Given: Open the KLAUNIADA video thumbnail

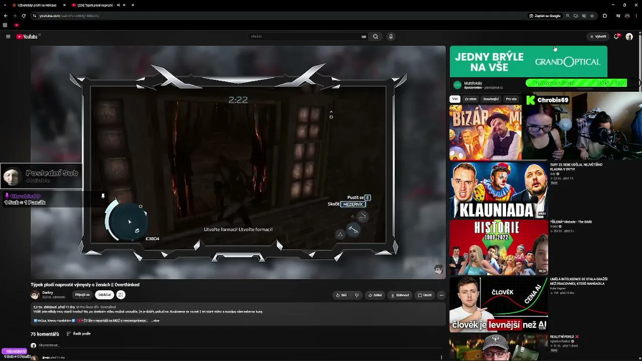Looking at the screenshot, I should pos(499,190).
